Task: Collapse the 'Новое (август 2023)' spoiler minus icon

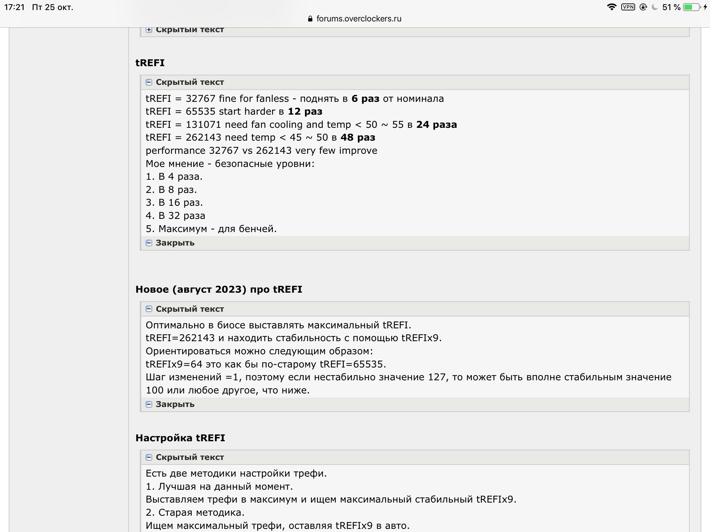Action: pos(149,309)
